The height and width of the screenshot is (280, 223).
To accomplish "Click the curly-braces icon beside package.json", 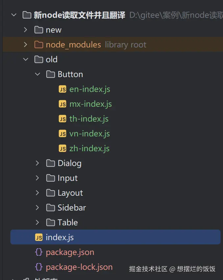I will tap(39, 252).
